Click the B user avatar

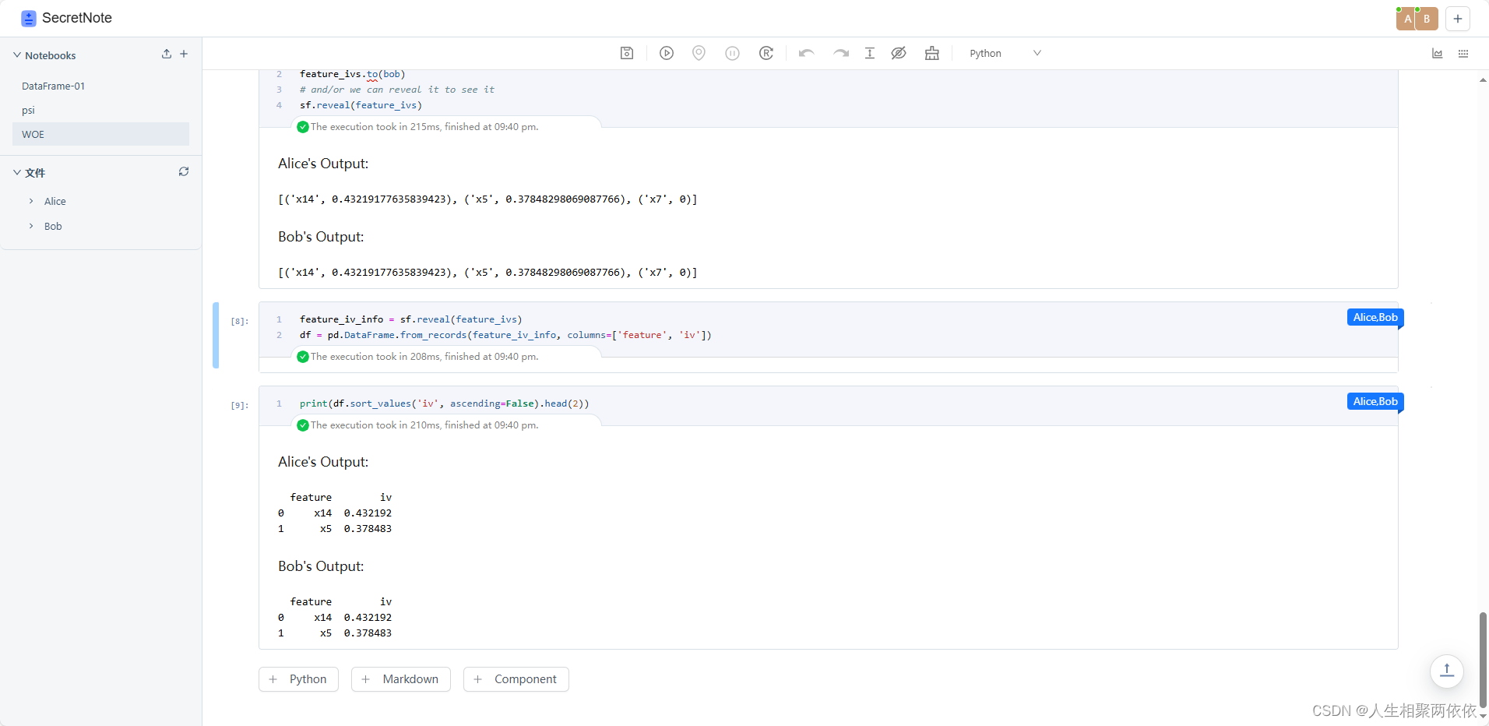tap(1427, 19)
